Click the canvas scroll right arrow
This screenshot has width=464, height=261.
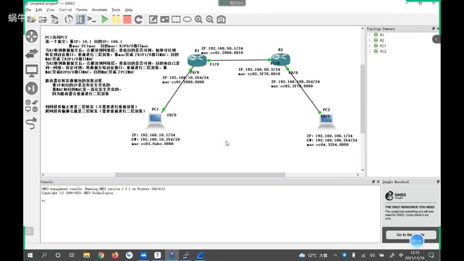(x=358, y=175)
